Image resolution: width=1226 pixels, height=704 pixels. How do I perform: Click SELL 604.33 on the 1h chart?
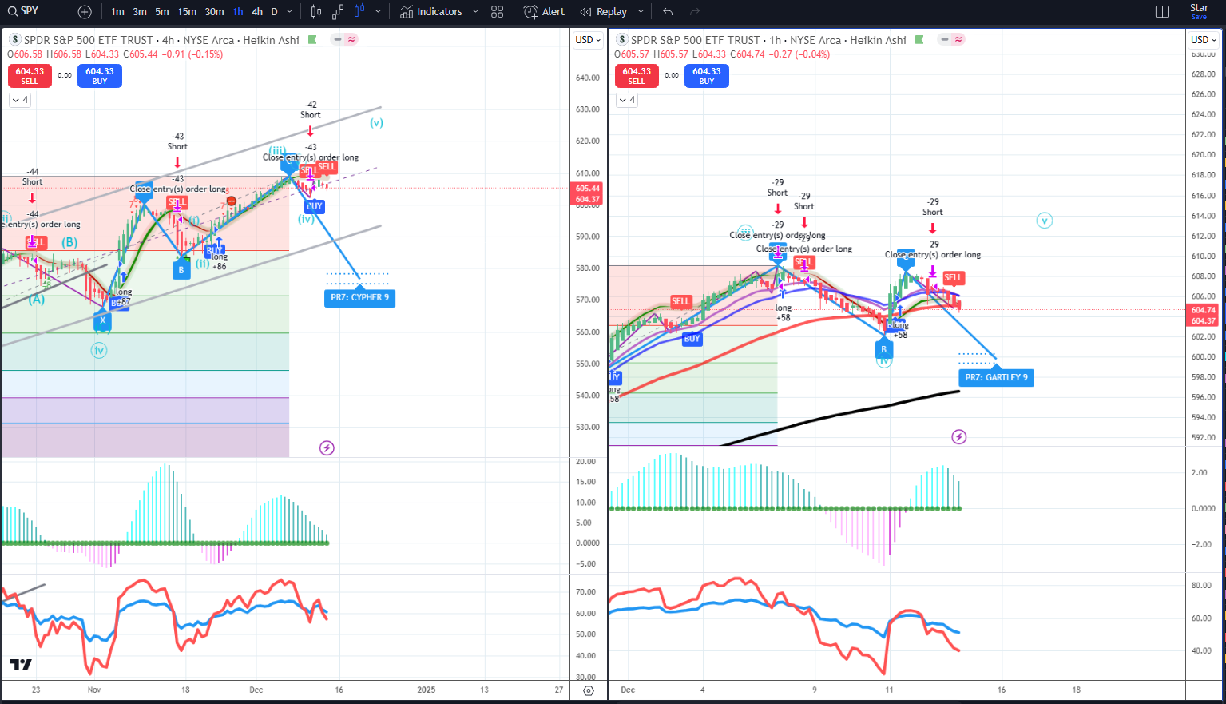(x=637, y=76)
